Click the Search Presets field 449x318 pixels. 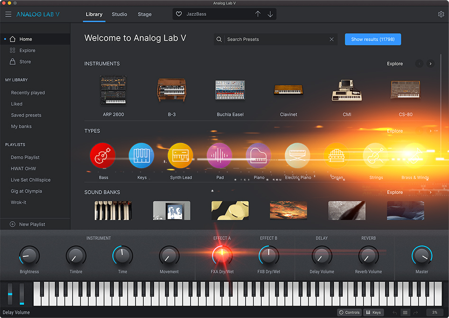click(275, 39)
